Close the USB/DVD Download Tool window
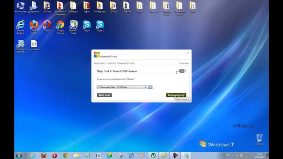283x159 pixels. (188, 53)
